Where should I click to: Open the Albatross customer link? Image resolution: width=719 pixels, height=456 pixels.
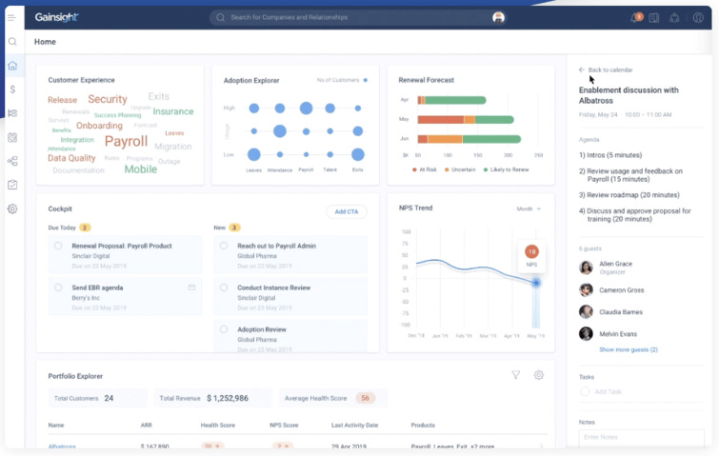(62, 446)
